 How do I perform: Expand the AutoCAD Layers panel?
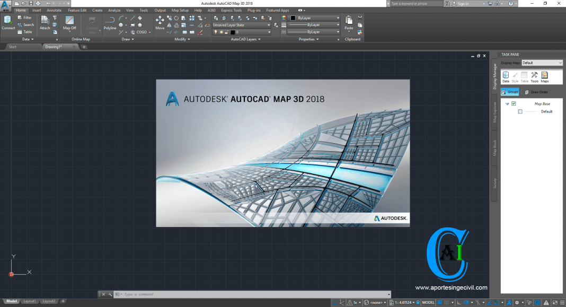[245, 39]
